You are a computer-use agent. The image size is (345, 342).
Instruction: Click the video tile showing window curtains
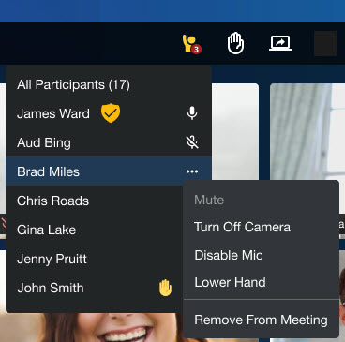pyautogui.click(x=307, y=131)
